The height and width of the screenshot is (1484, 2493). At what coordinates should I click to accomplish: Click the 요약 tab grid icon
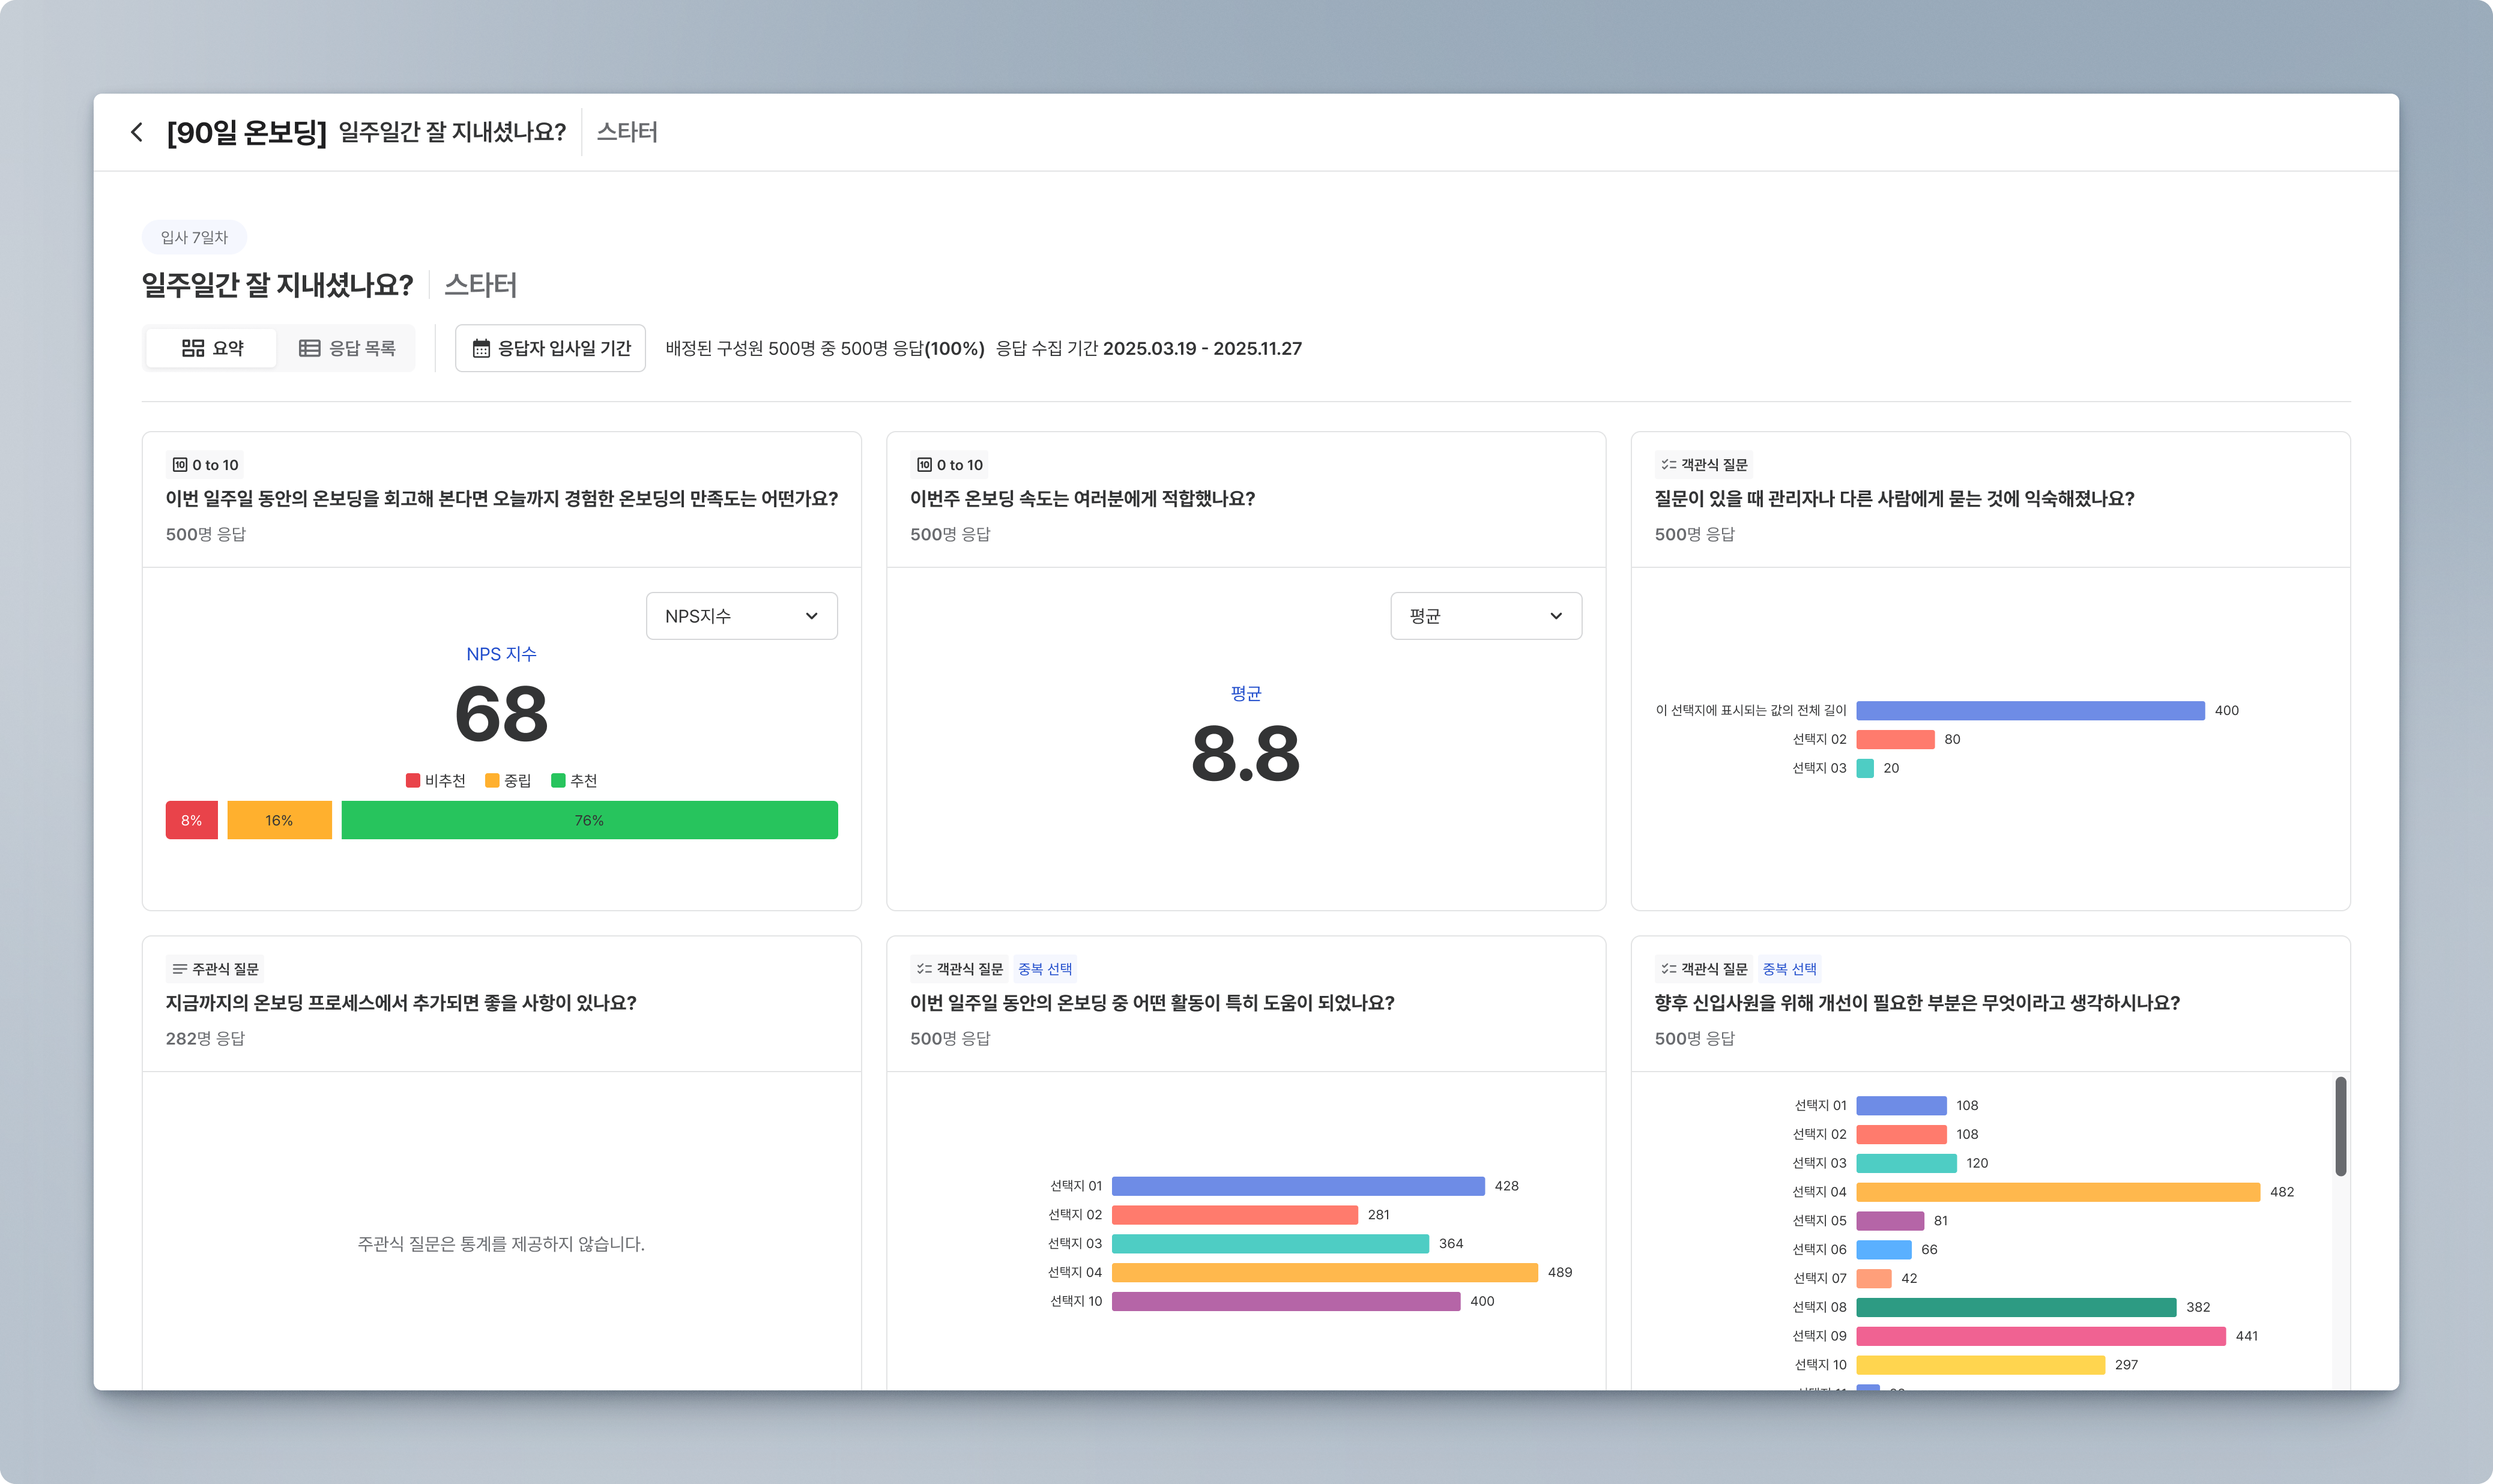coord(193,348)
